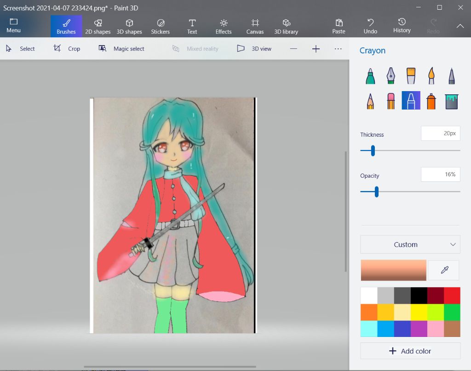Choose the indigo blue color swatch

pyautogui.click(x=402, y=329)
